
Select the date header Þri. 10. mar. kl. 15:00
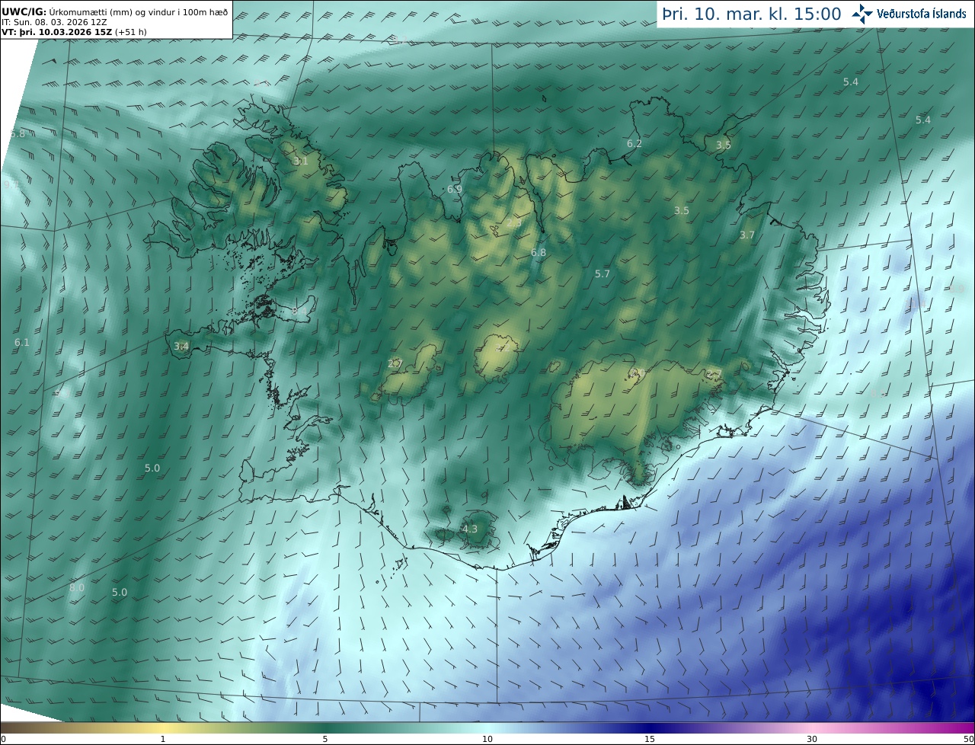[x=752, y=14]
